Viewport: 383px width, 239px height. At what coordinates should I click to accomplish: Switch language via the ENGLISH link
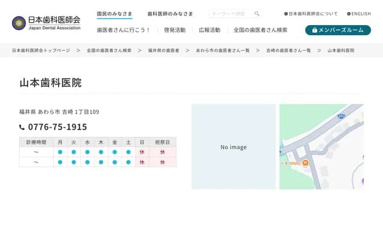click(x=359, y=14)
